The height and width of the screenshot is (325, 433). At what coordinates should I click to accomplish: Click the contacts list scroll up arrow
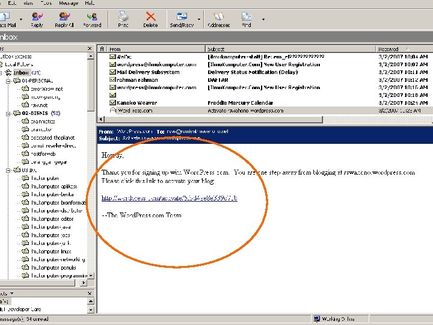[91, 301]
